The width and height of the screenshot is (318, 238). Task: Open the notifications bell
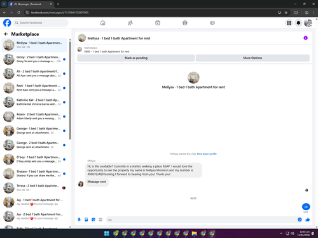(298, 23)
